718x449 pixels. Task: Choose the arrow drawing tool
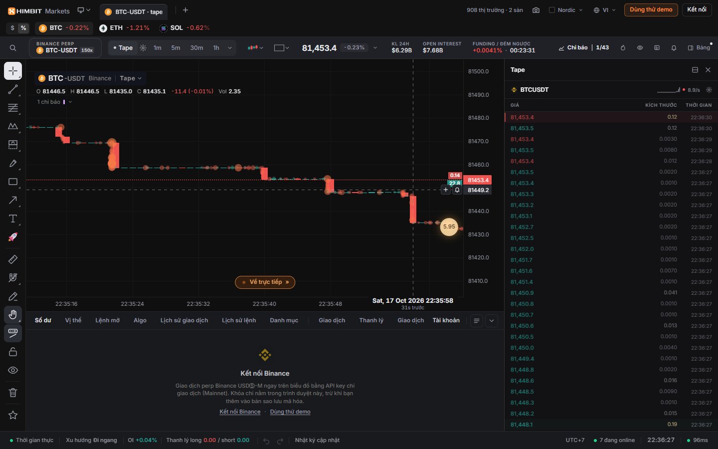pyautogui.click(x=13, y=200)
